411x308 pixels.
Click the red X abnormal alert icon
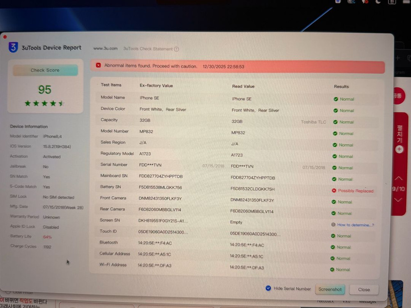coord(99,65)
